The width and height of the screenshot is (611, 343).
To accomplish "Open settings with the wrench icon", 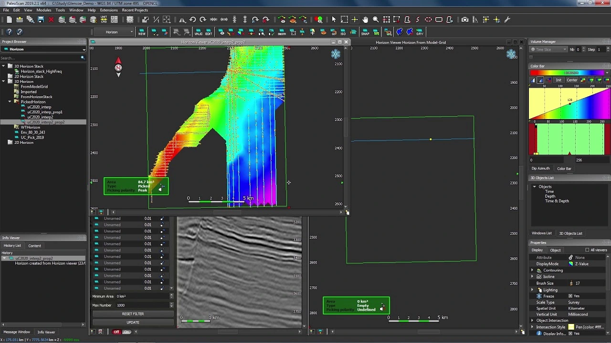I will (507, 20).
